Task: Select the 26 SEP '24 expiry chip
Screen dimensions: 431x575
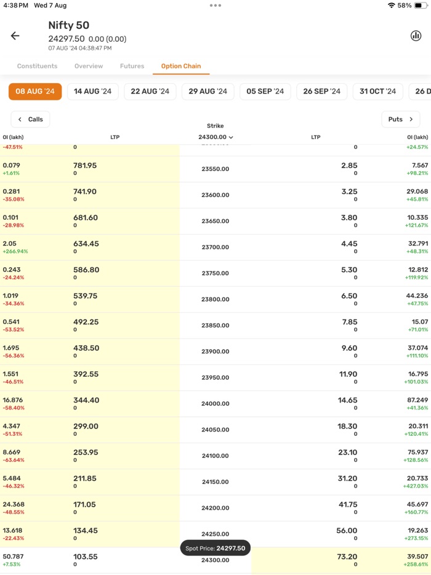Action: coord(321,91)
